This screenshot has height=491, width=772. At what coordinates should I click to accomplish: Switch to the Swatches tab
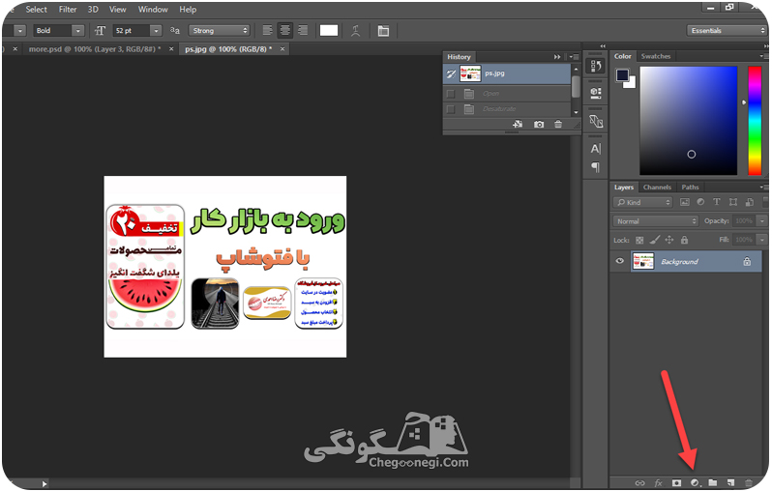click(x=655, y=56)
